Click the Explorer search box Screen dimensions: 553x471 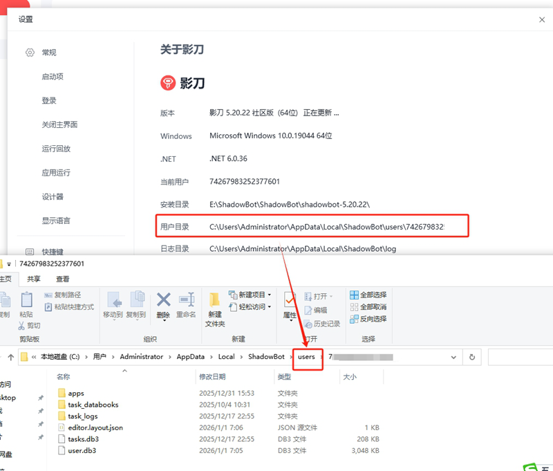[x=521, y=357]
